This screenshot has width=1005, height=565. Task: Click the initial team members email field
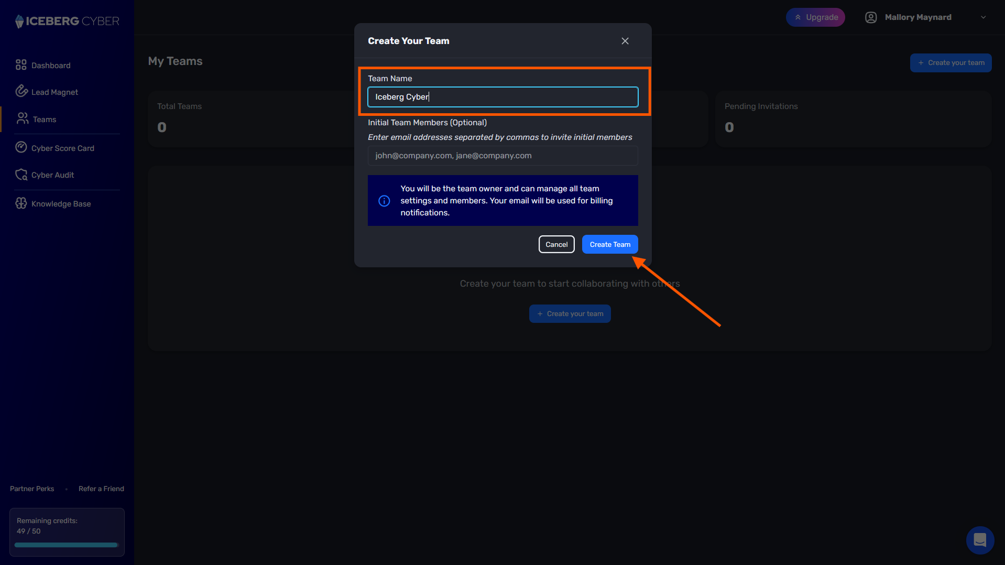[503, 156]
